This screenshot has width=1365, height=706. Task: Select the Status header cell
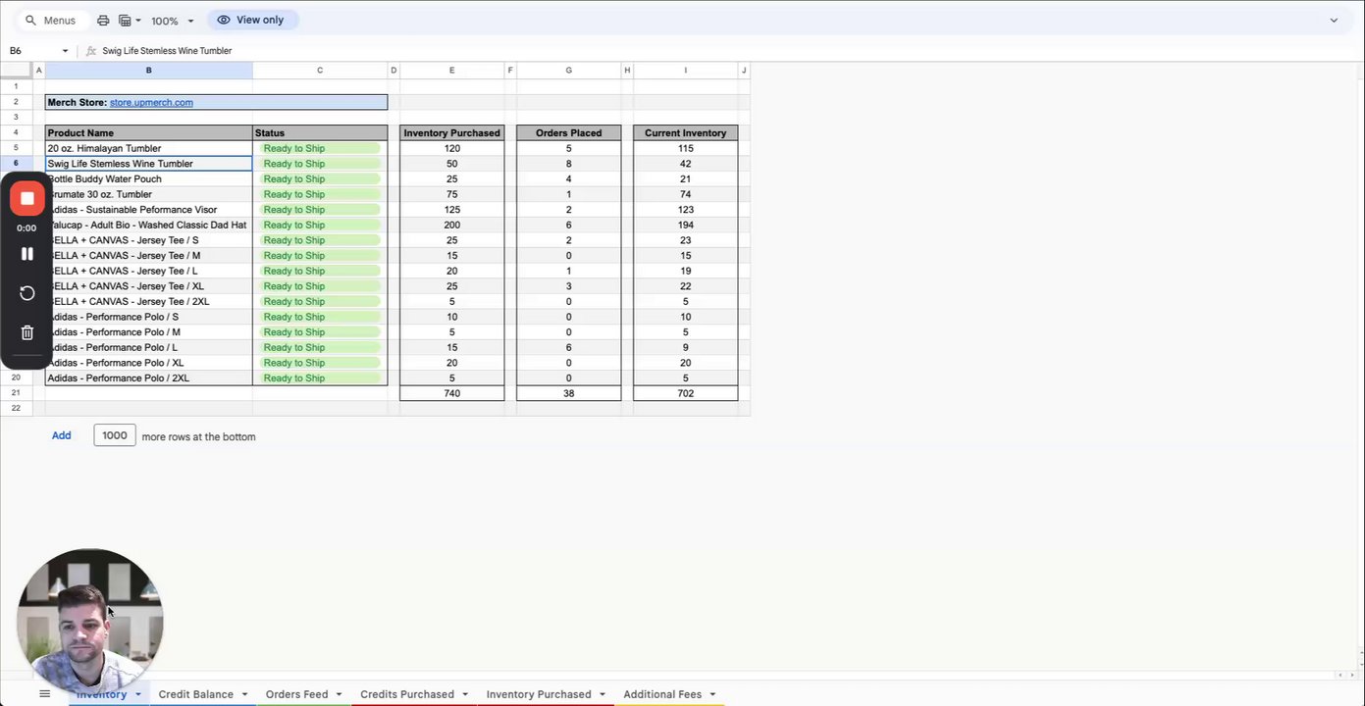(320, 133)
